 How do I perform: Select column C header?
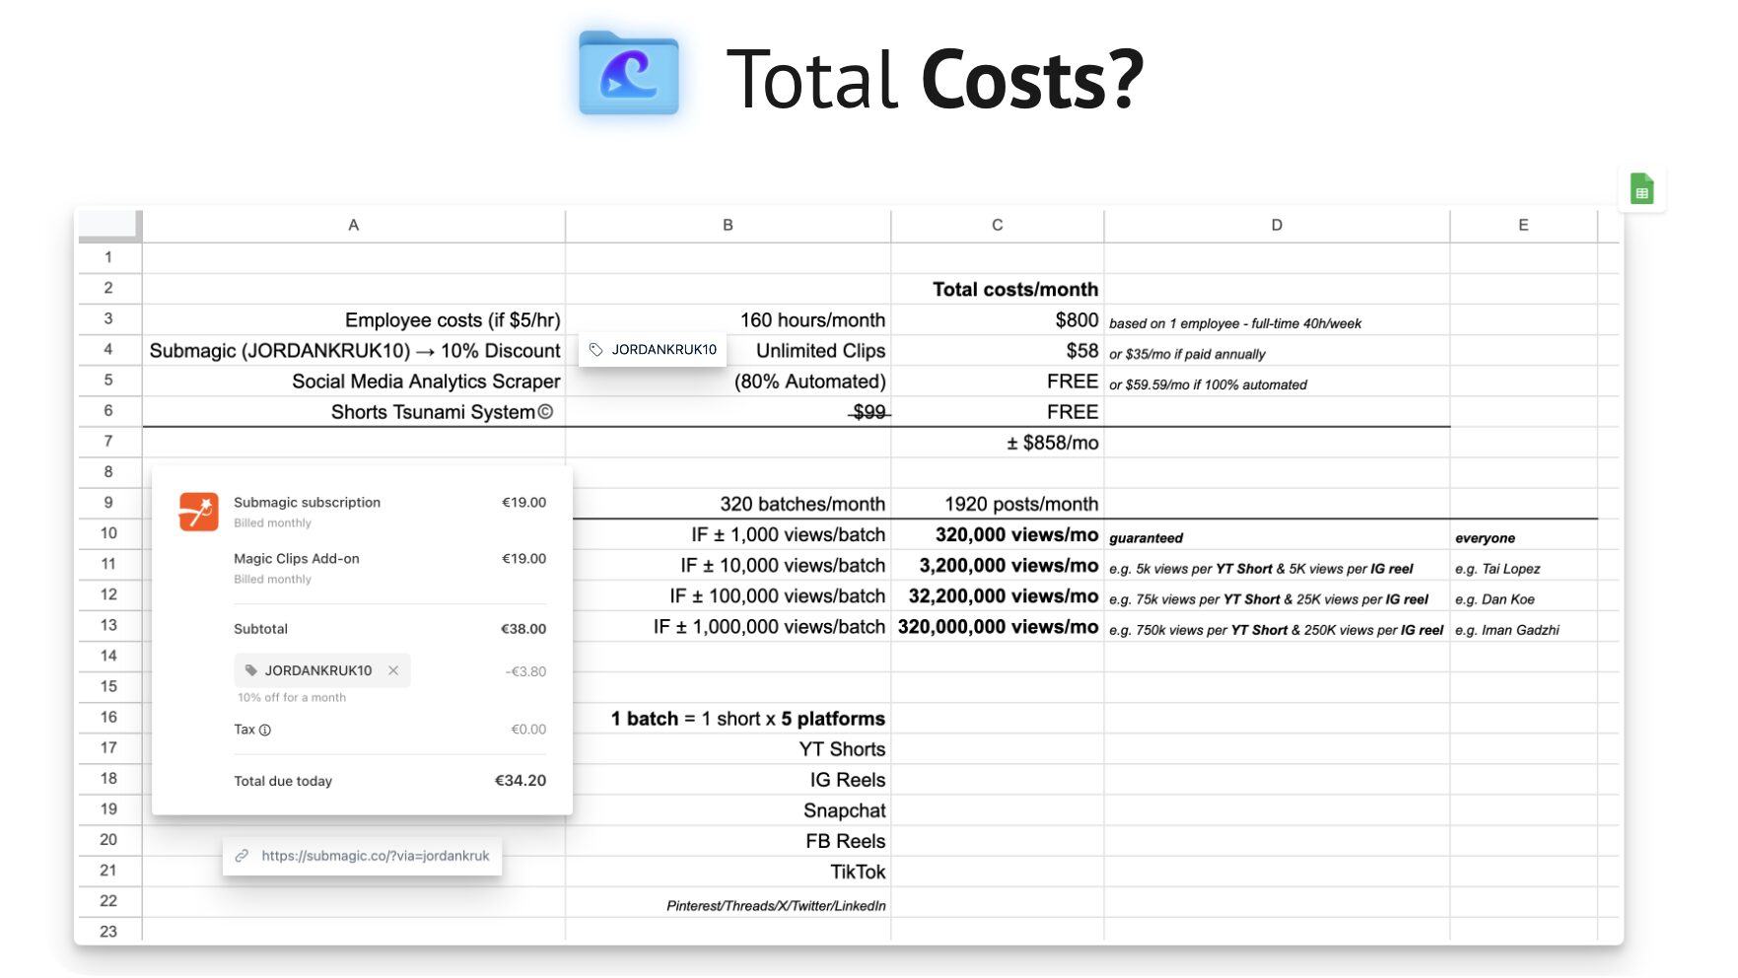click(x=997, y=226)
